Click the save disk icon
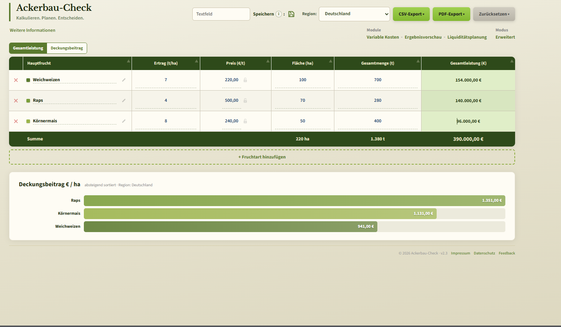This screenshot has height=327, width=561. 291,14
